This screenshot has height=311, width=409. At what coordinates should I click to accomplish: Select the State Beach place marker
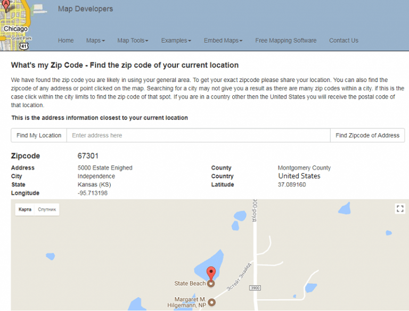(x=211, y=284)
